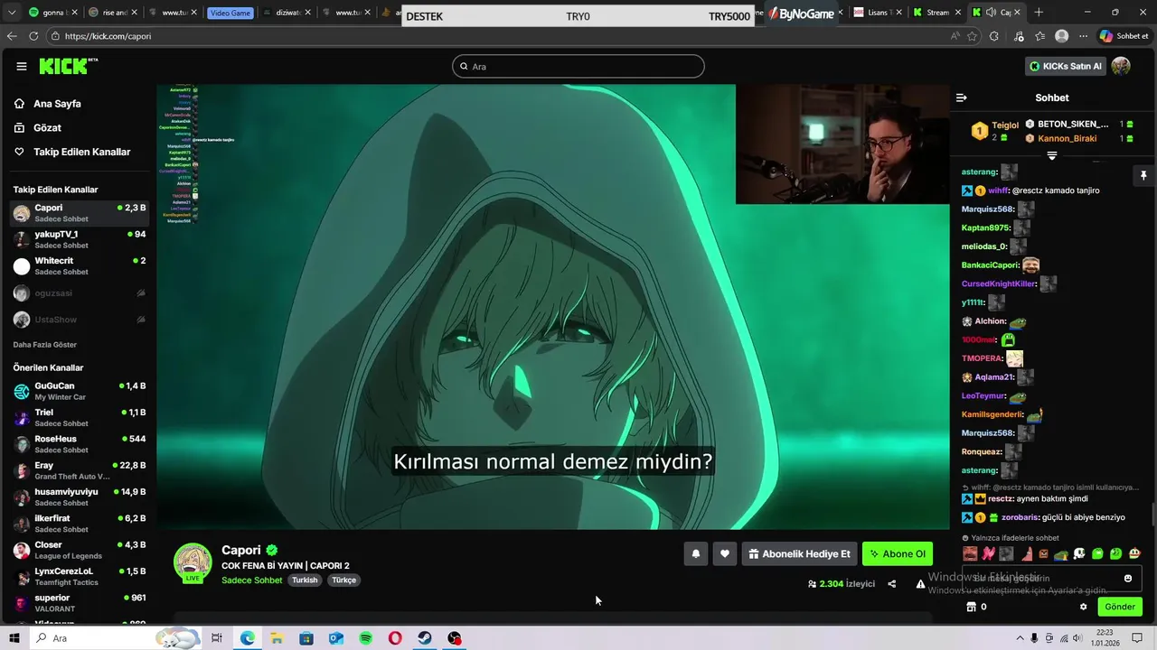The height and width of the screenshot is (650, 1157).
Task: Open Closer's League of Legends stream
Action: click(80, 550)
